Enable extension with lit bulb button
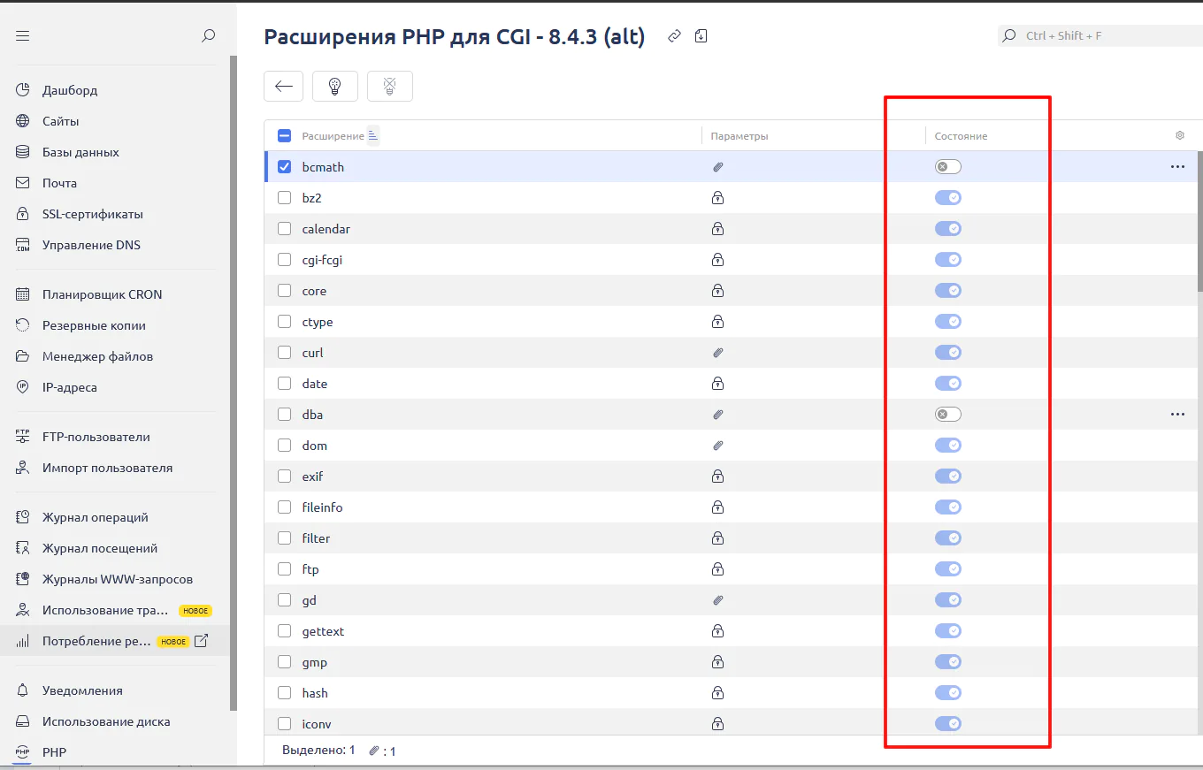This screenshot has width=1203, height=770. pos(335,86)
